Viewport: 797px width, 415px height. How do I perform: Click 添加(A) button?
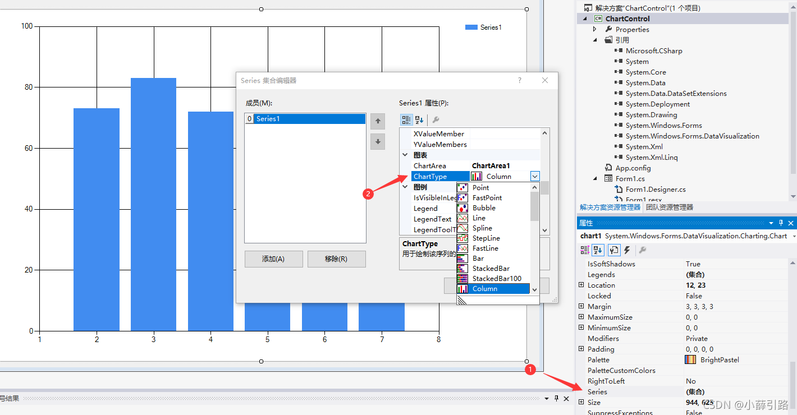[x=273, y=259]
